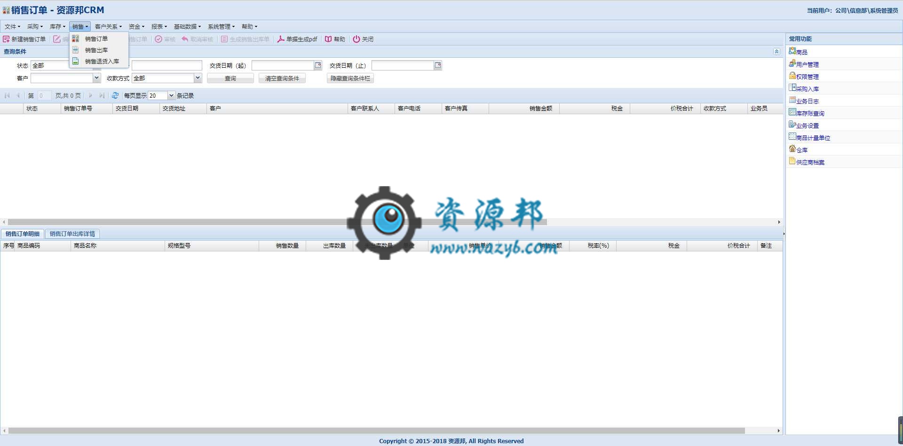The image size is (903, 446).
Task: Open the 文件 menu
Action: 13,26
